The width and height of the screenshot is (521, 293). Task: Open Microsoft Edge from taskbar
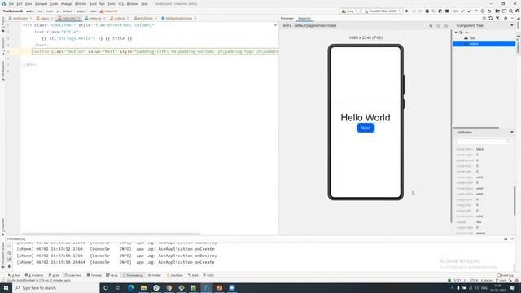131,287
